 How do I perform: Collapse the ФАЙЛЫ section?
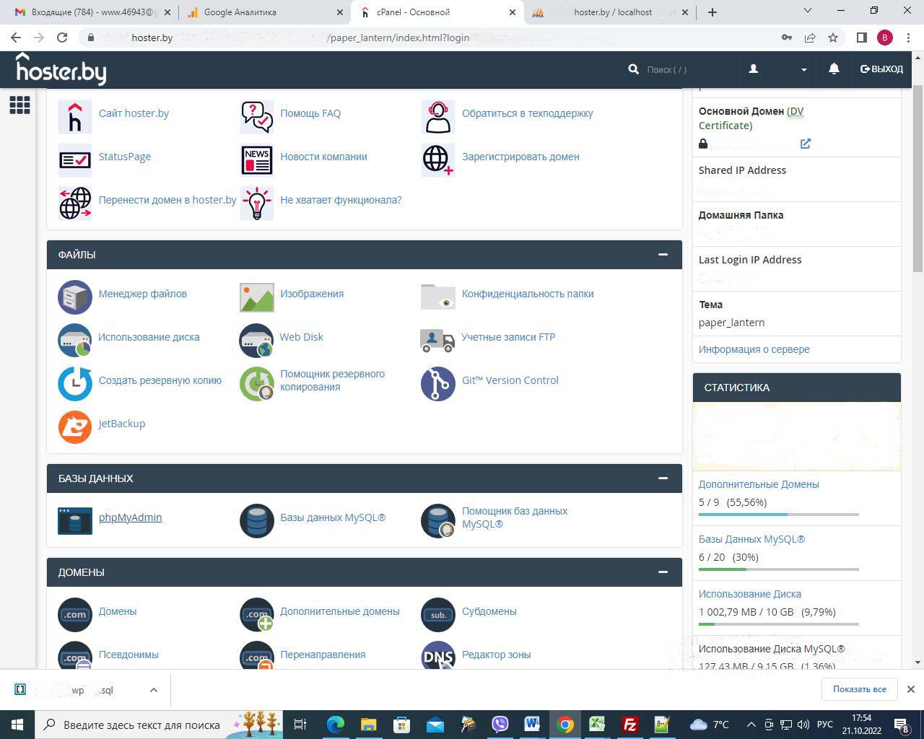click(663, 255)
